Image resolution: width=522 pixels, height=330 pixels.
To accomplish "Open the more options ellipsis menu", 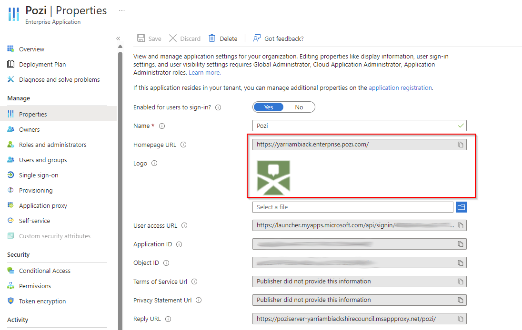I will pyautogui.click(x=122, y=10).
